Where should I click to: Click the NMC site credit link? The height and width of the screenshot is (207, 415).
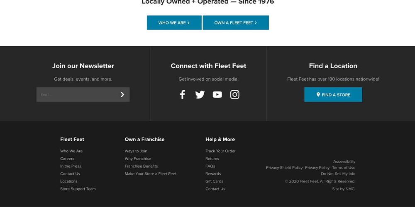(350, 189)
